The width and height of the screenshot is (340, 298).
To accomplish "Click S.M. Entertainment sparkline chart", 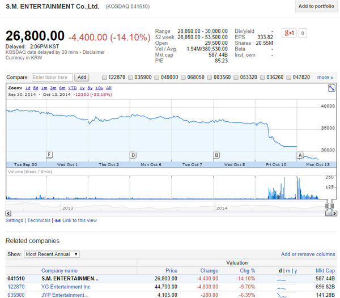I will click(286, 279).
